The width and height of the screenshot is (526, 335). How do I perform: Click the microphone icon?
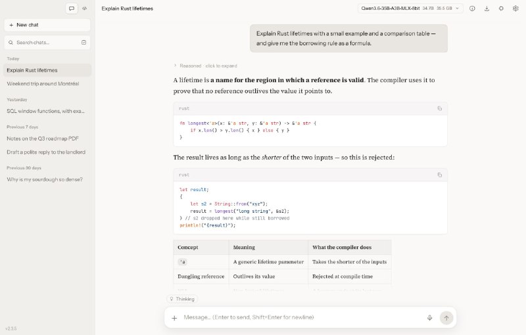pos(430,317)
